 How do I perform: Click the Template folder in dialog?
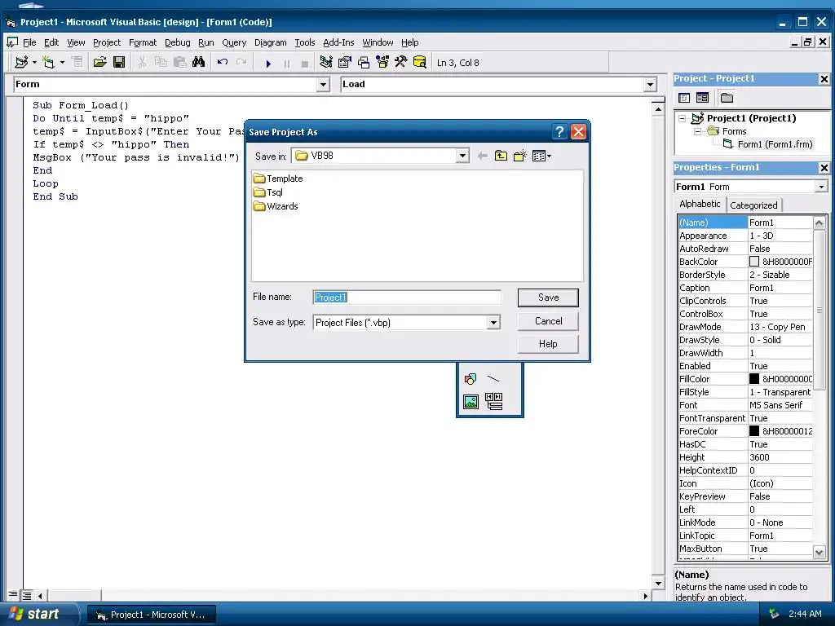[278, 179]
